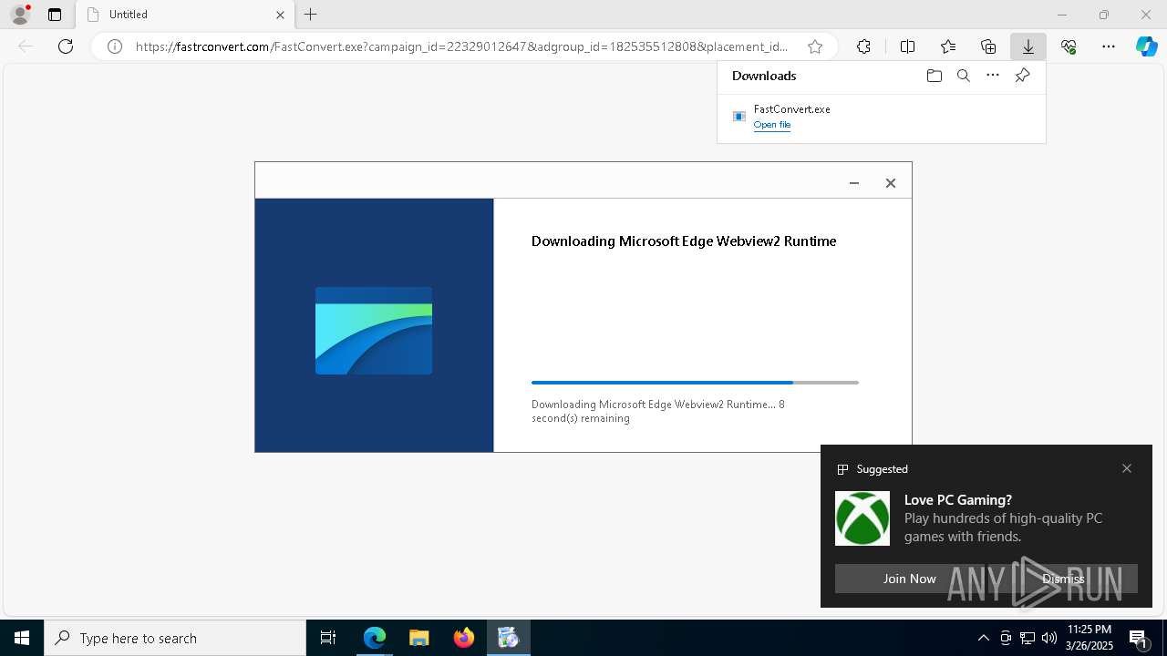Open more options in Downloads panel
Image resolution: width=1167 pixels, height=656 pixels.
tap(993, 76)
